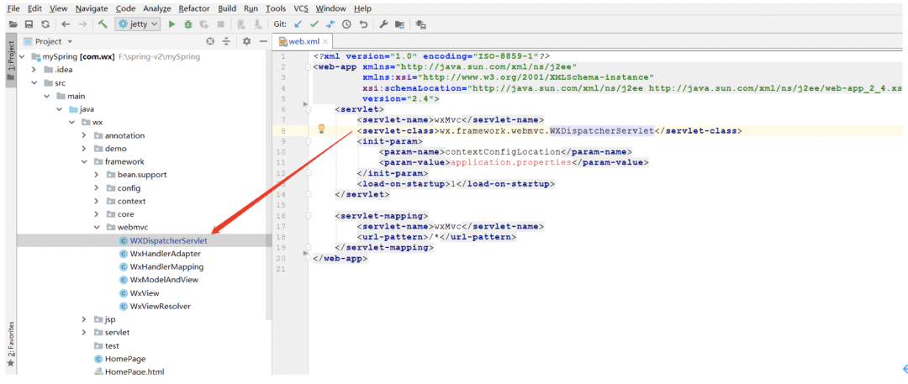Select the web.xml editor tab
Image resolution: width=908 pixels, height=384 pixels.
click(x=304, y=42)
